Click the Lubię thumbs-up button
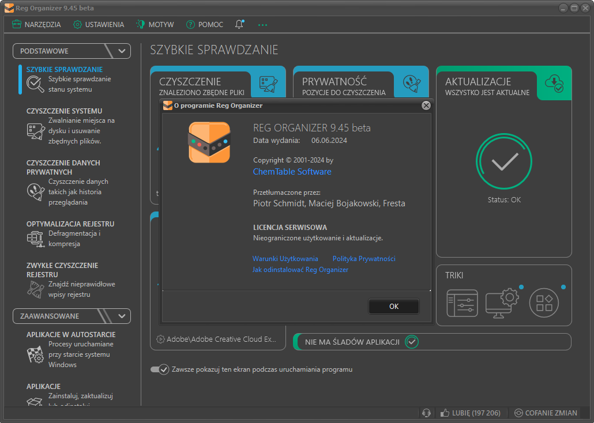 (470, 413)
